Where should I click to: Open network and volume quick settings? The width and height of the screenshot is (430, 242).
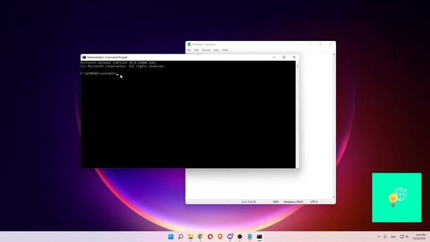[404, 237]
